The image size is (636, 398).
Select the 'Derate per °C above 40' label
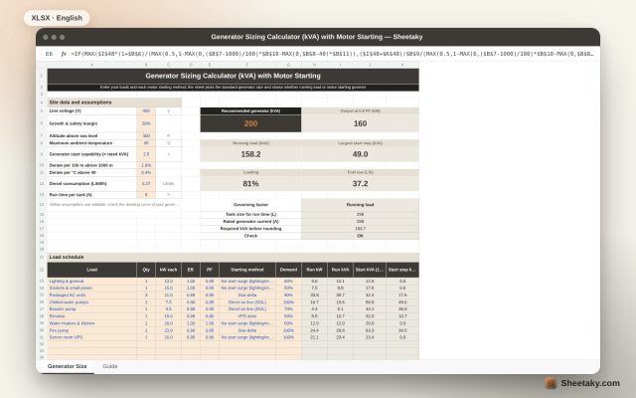point(91,172)
